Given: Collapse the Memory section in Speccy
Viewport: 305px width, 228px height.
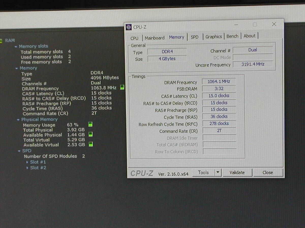Looking at the screenshot, I should click(17, 68).
